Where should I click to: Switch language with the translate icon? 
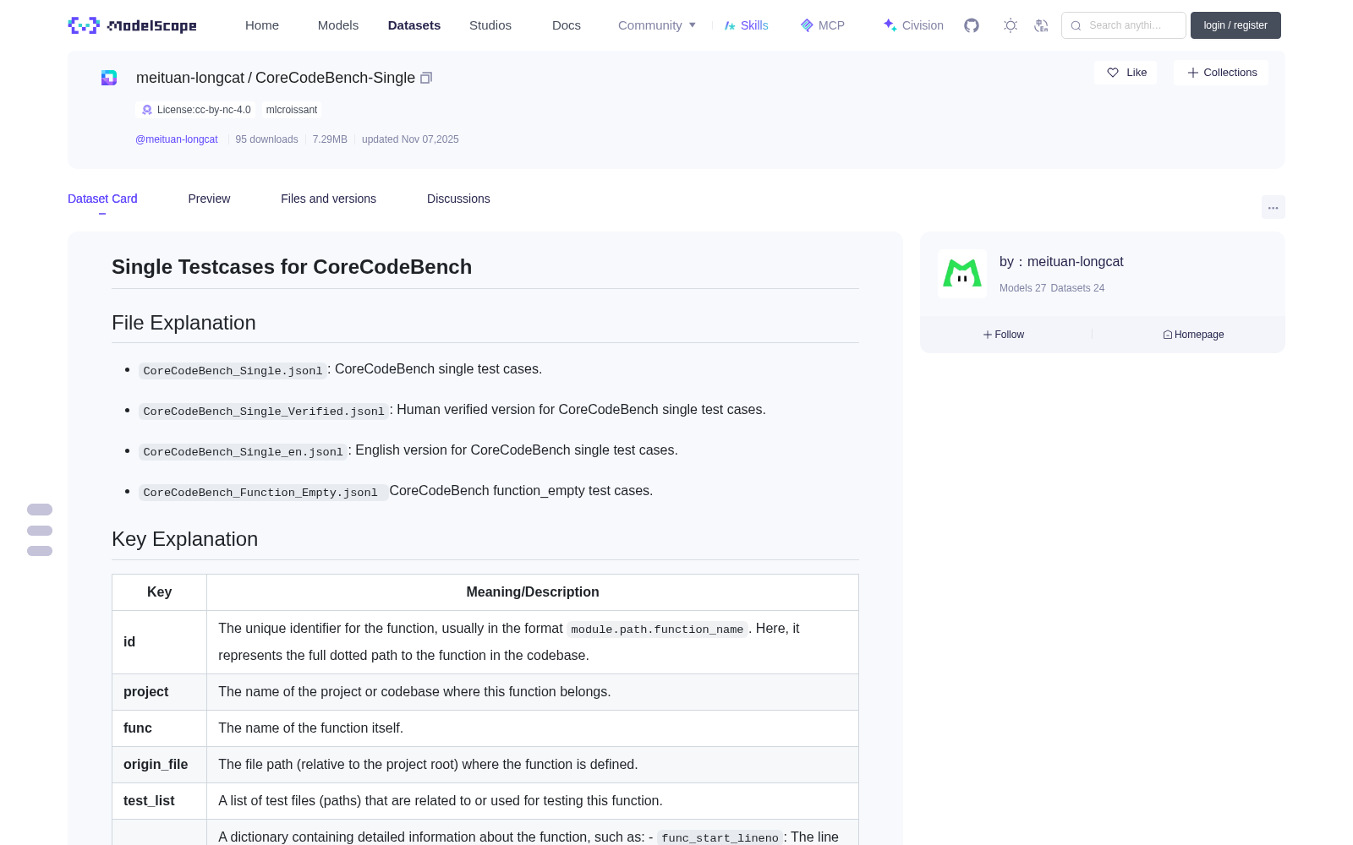point(1042,25)
